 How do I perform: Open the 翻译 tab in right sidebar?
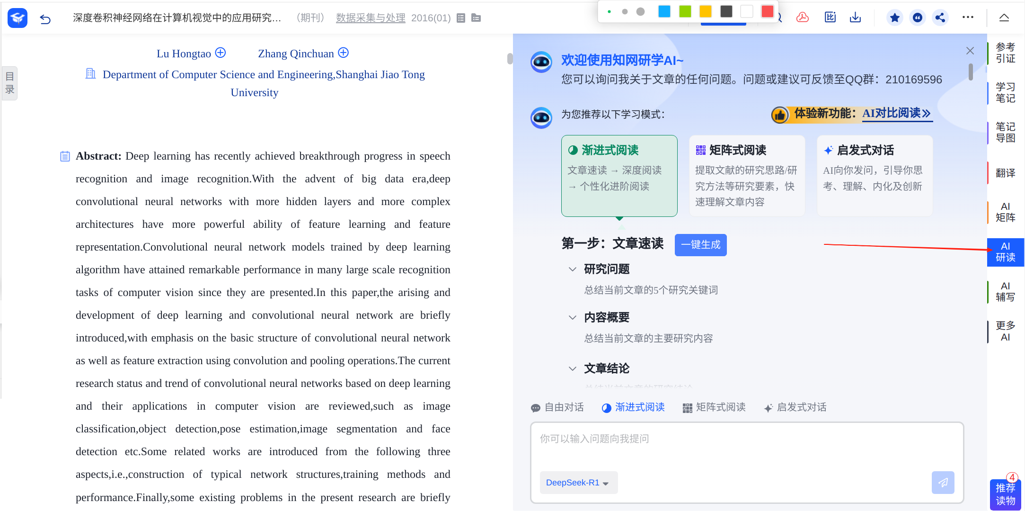click(1005, 173)
